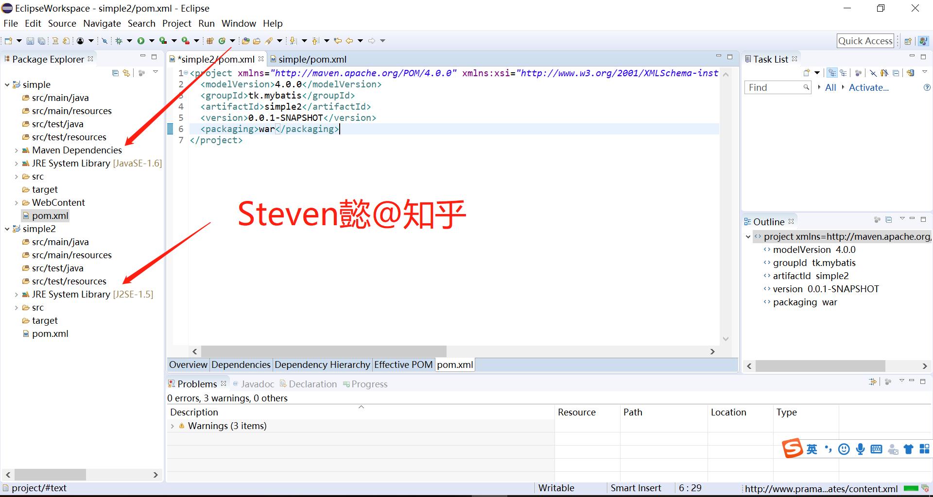Expand the Maven Dependencies node
933x497 pixels.
[17, 150]
